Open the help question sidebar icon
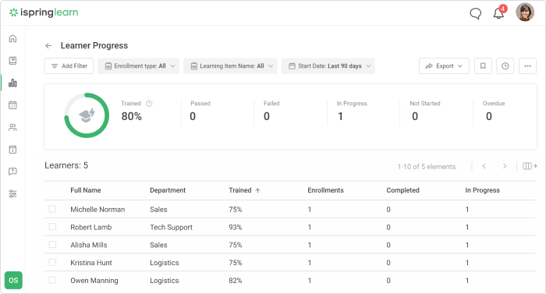This screenshot has height=294, width=546. click(x=12, y=172)
